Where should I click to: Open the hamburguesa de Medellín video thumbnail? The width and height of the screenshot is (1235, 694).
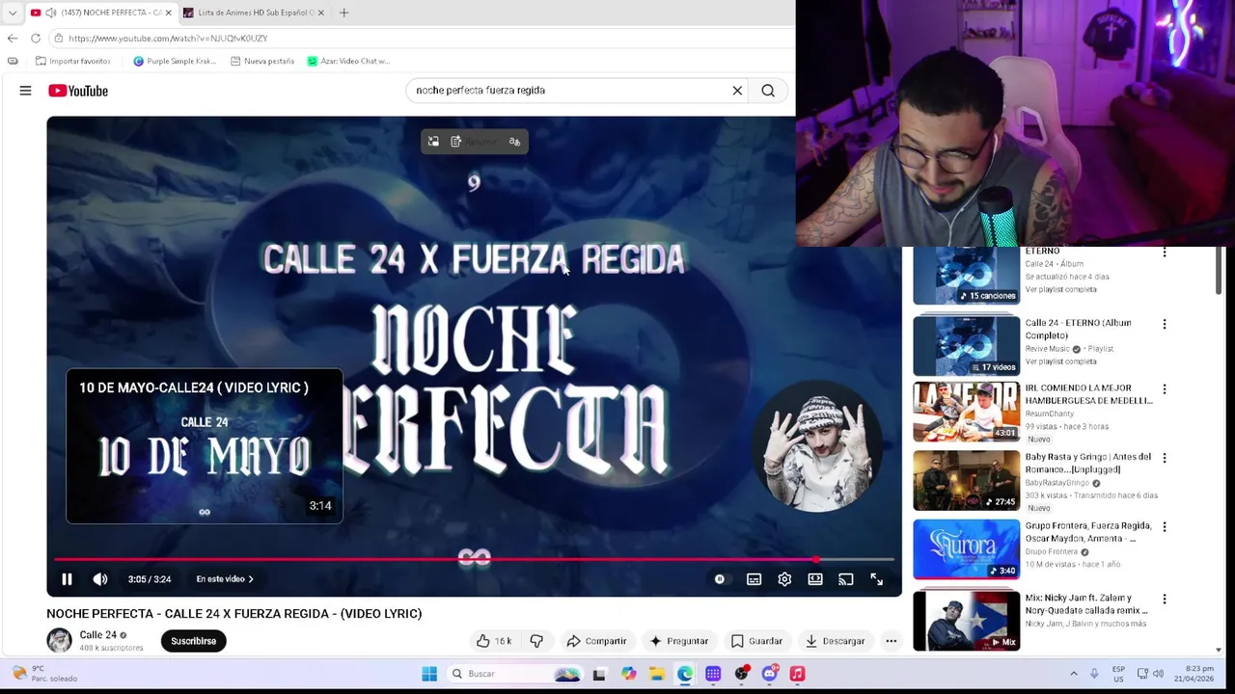[x=966, y=412]
